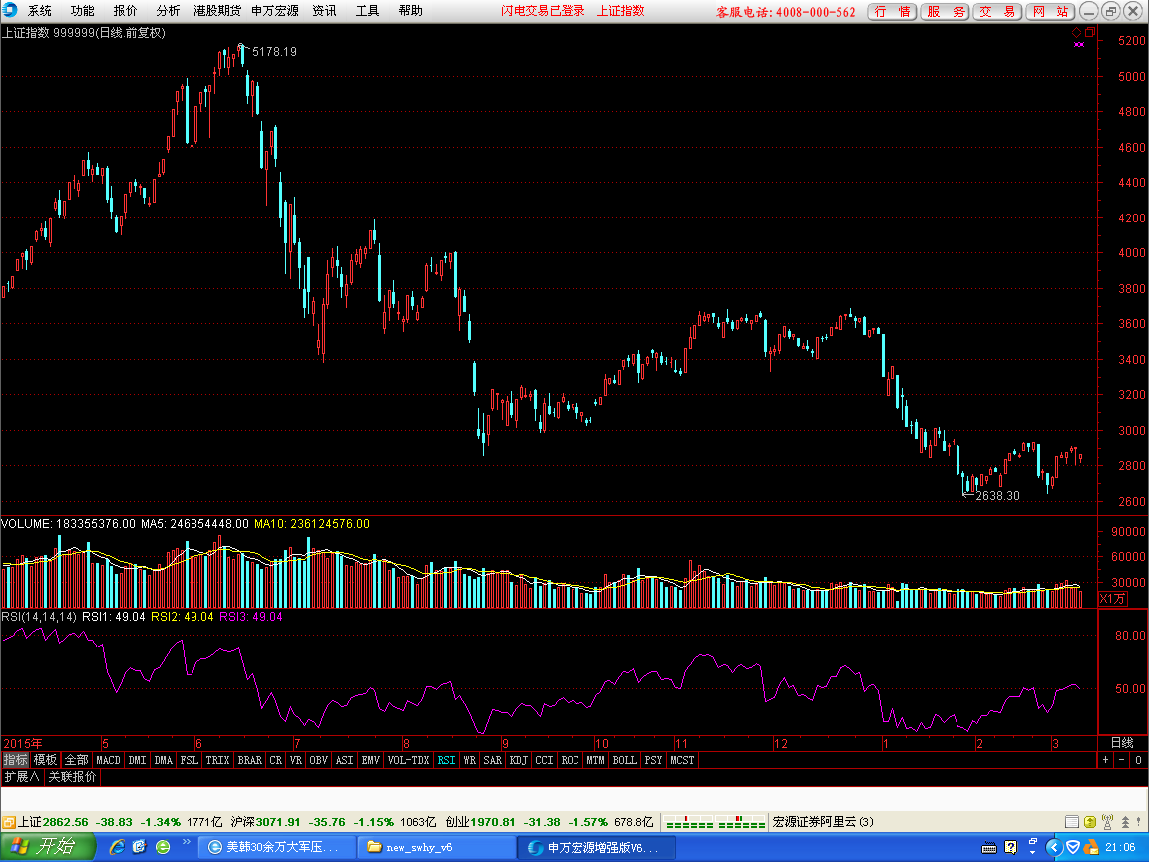Click the green-red market breadth indicator
The width and height of the screenshot is (1149, 862).
tap(714, 822)
